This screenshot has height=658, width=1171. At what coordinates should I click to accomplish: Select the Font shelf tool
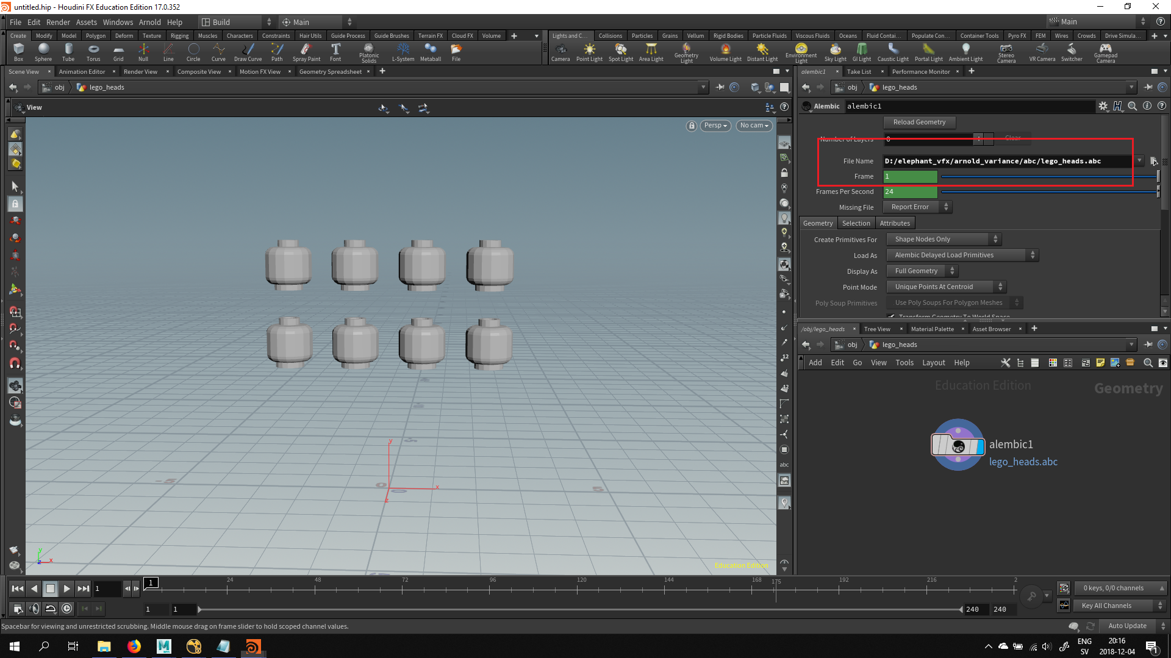335,52
